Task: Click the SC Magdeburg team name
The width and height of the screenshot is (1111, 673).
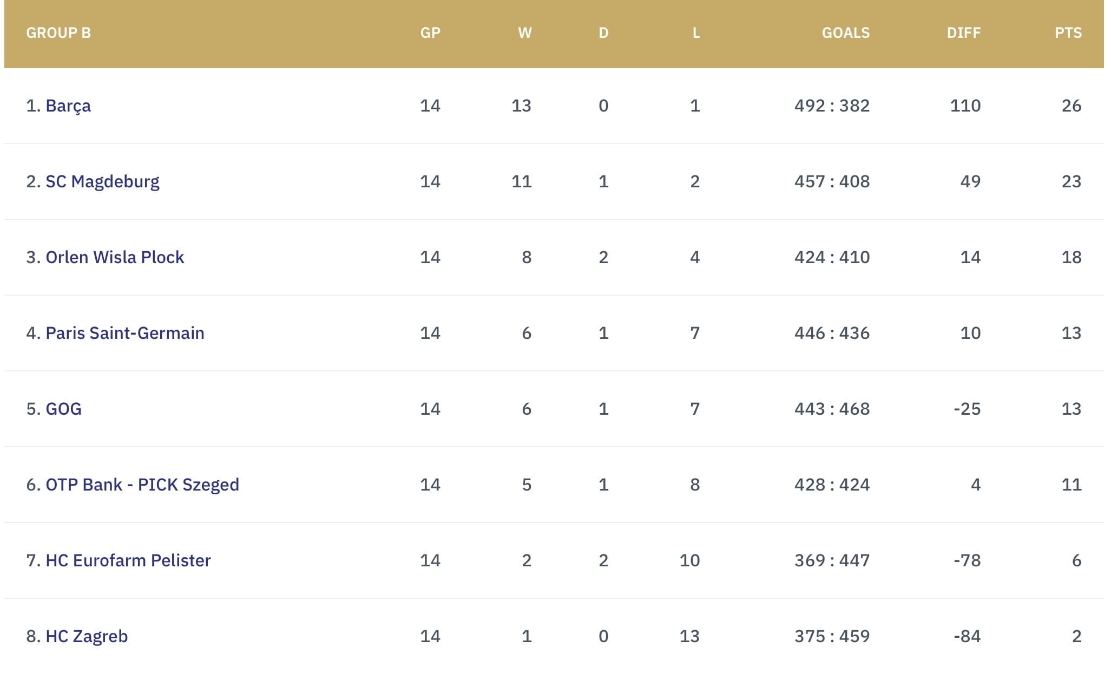Action: (102, 181)
